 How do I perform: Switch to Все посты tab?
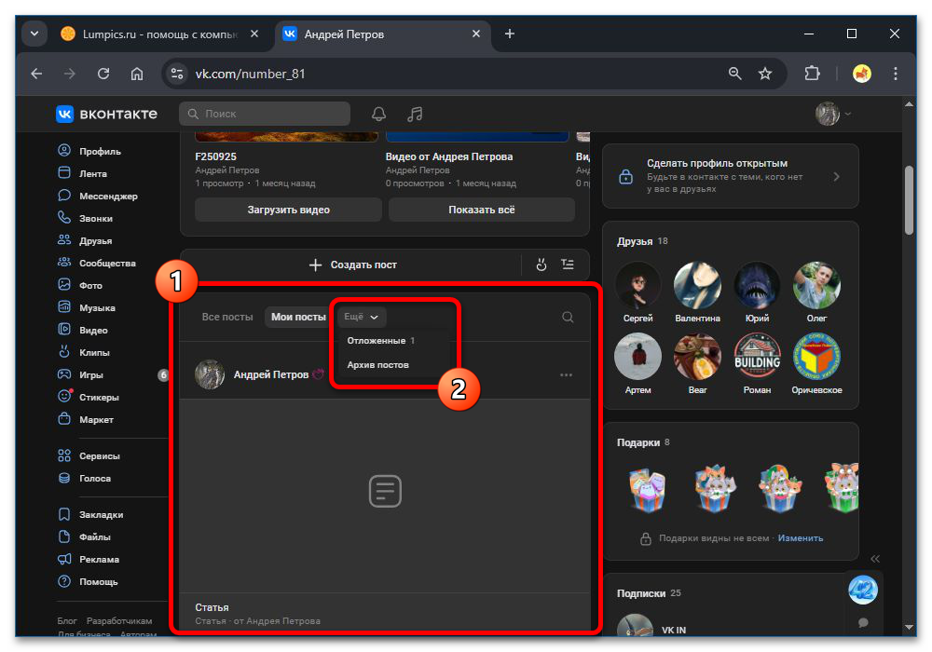227,317
